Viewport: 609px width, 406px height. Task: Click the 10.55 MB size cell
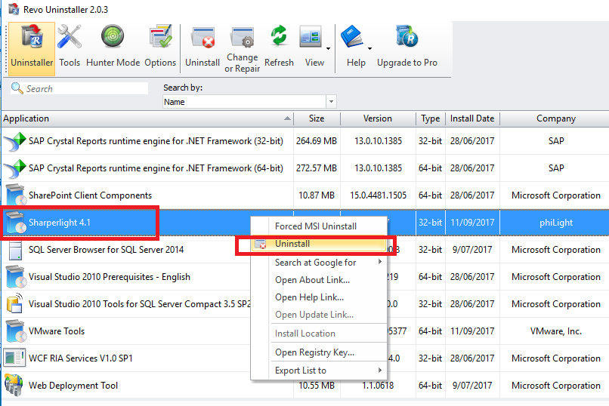coord(317,386)
